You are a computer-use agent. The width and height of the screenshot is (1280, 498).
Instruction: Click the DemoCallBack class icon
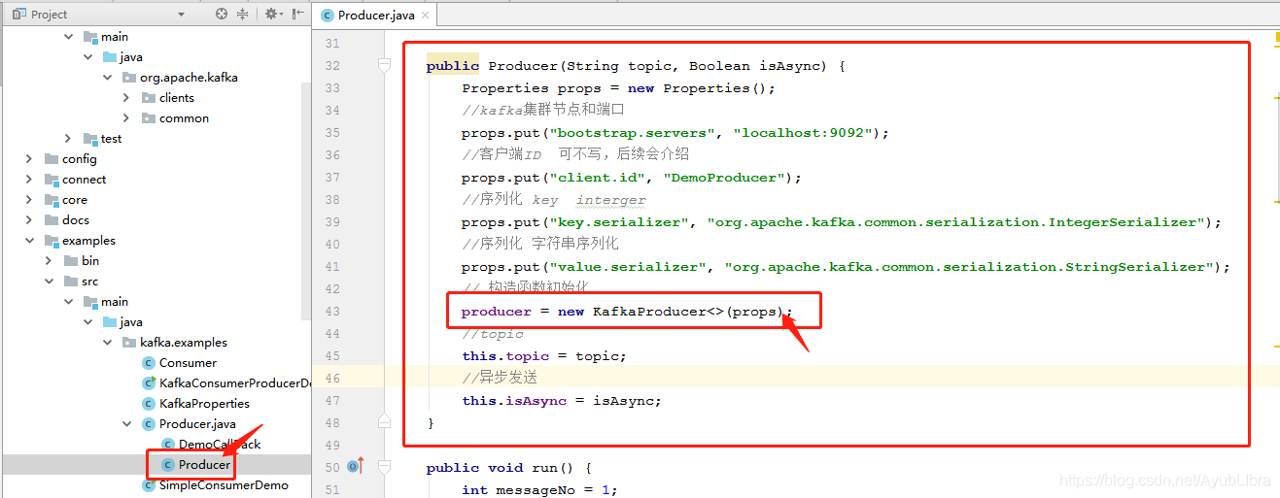tap(168, 445)
